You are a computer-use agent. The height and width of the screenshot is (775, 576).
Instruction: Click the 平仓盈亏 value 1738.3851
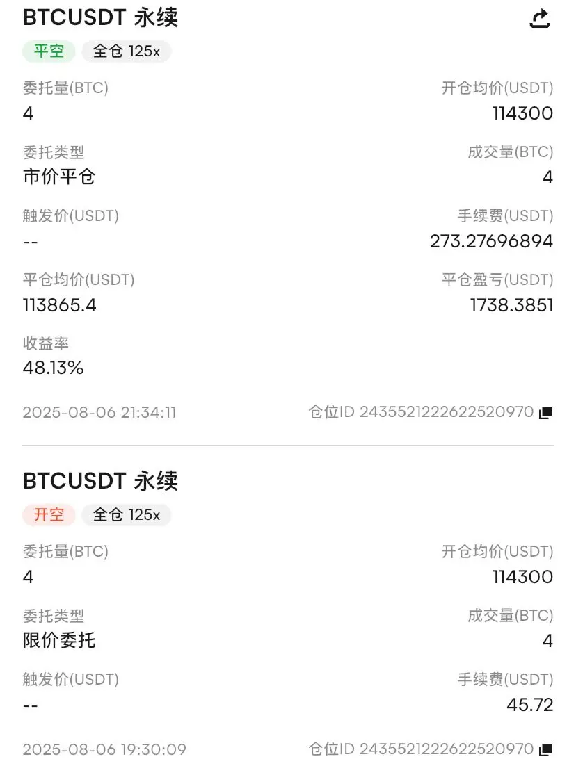[x=511, y=305]
